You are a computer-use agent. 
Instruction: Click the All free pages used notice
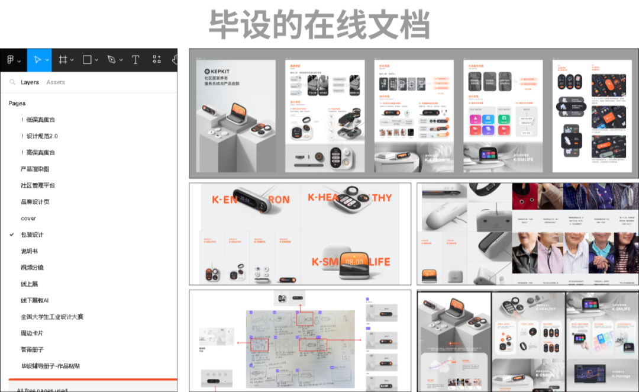(x=42, y=390)
